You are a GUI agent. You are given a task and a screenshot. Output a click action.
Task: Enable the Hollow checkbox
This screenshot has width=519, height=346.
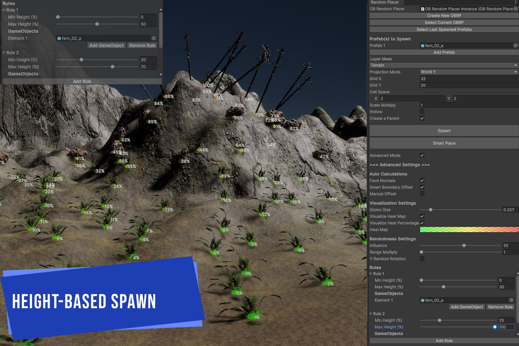(422, 112)
